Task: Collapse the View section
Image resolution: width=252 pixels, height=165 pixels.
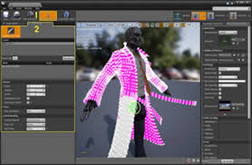Action: (x=6, y=107)
